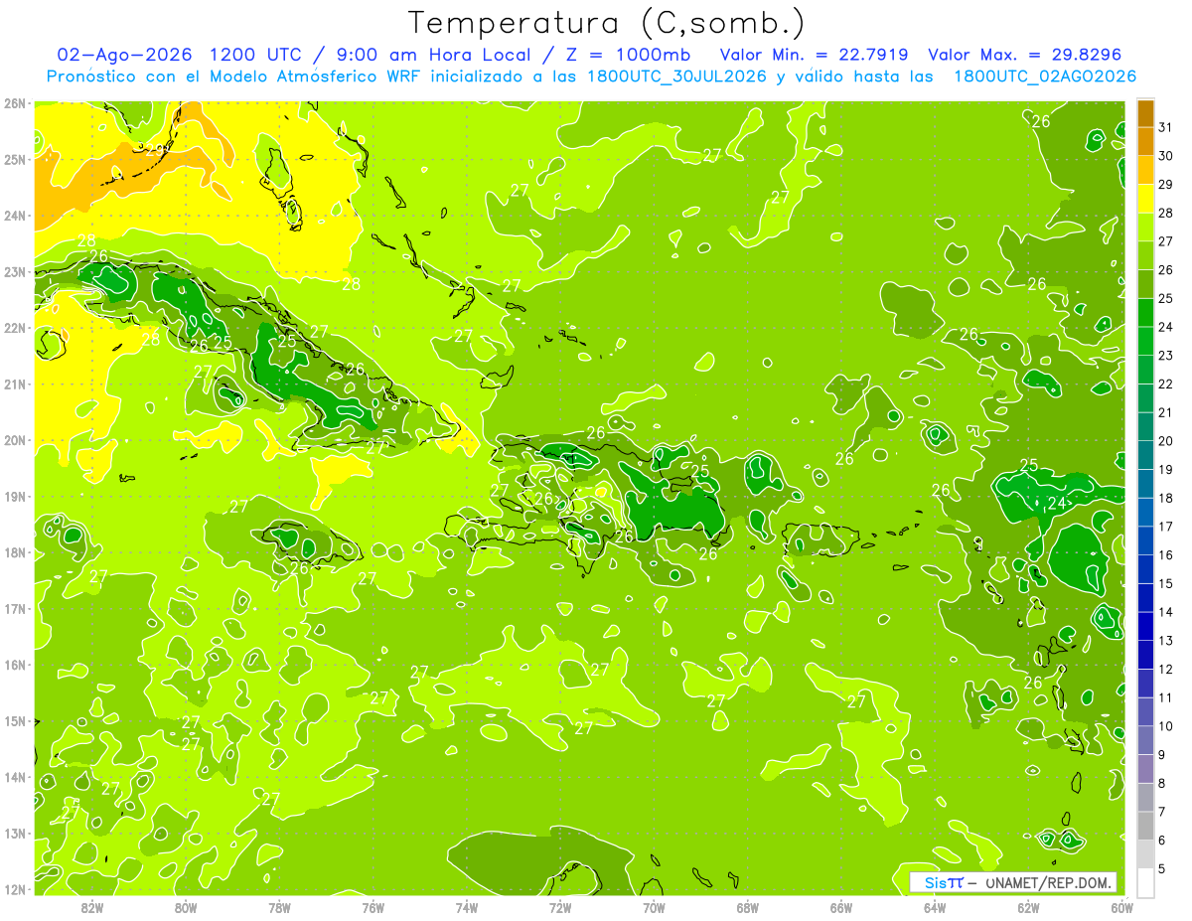Click longitude axis label 80W
The width and height of the screenshot is (1192, 921).
(186, 907)
